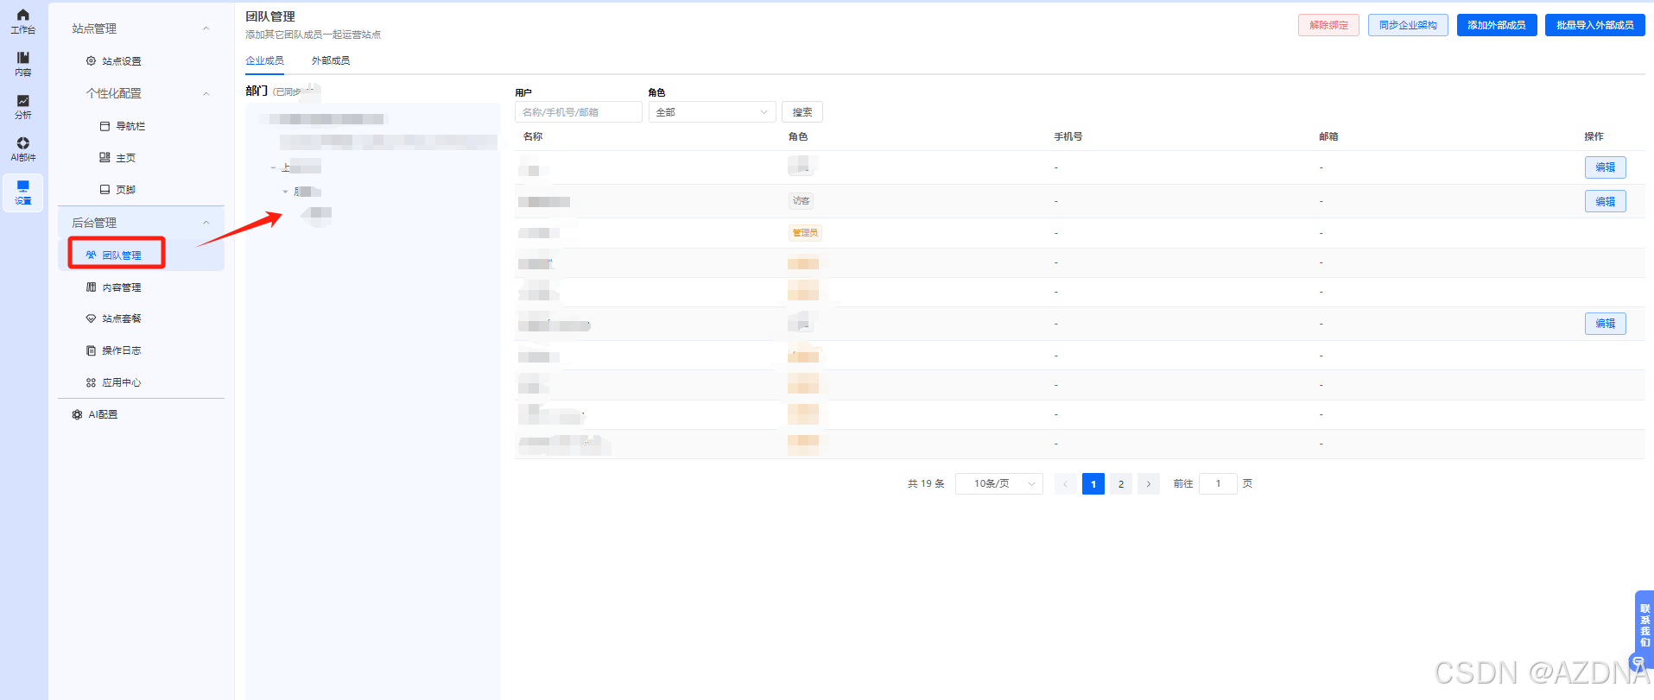The image size is (1654, 700).
Task: Click the 设置 monitor icon in left rail
Action: click(x=23, y=186)
